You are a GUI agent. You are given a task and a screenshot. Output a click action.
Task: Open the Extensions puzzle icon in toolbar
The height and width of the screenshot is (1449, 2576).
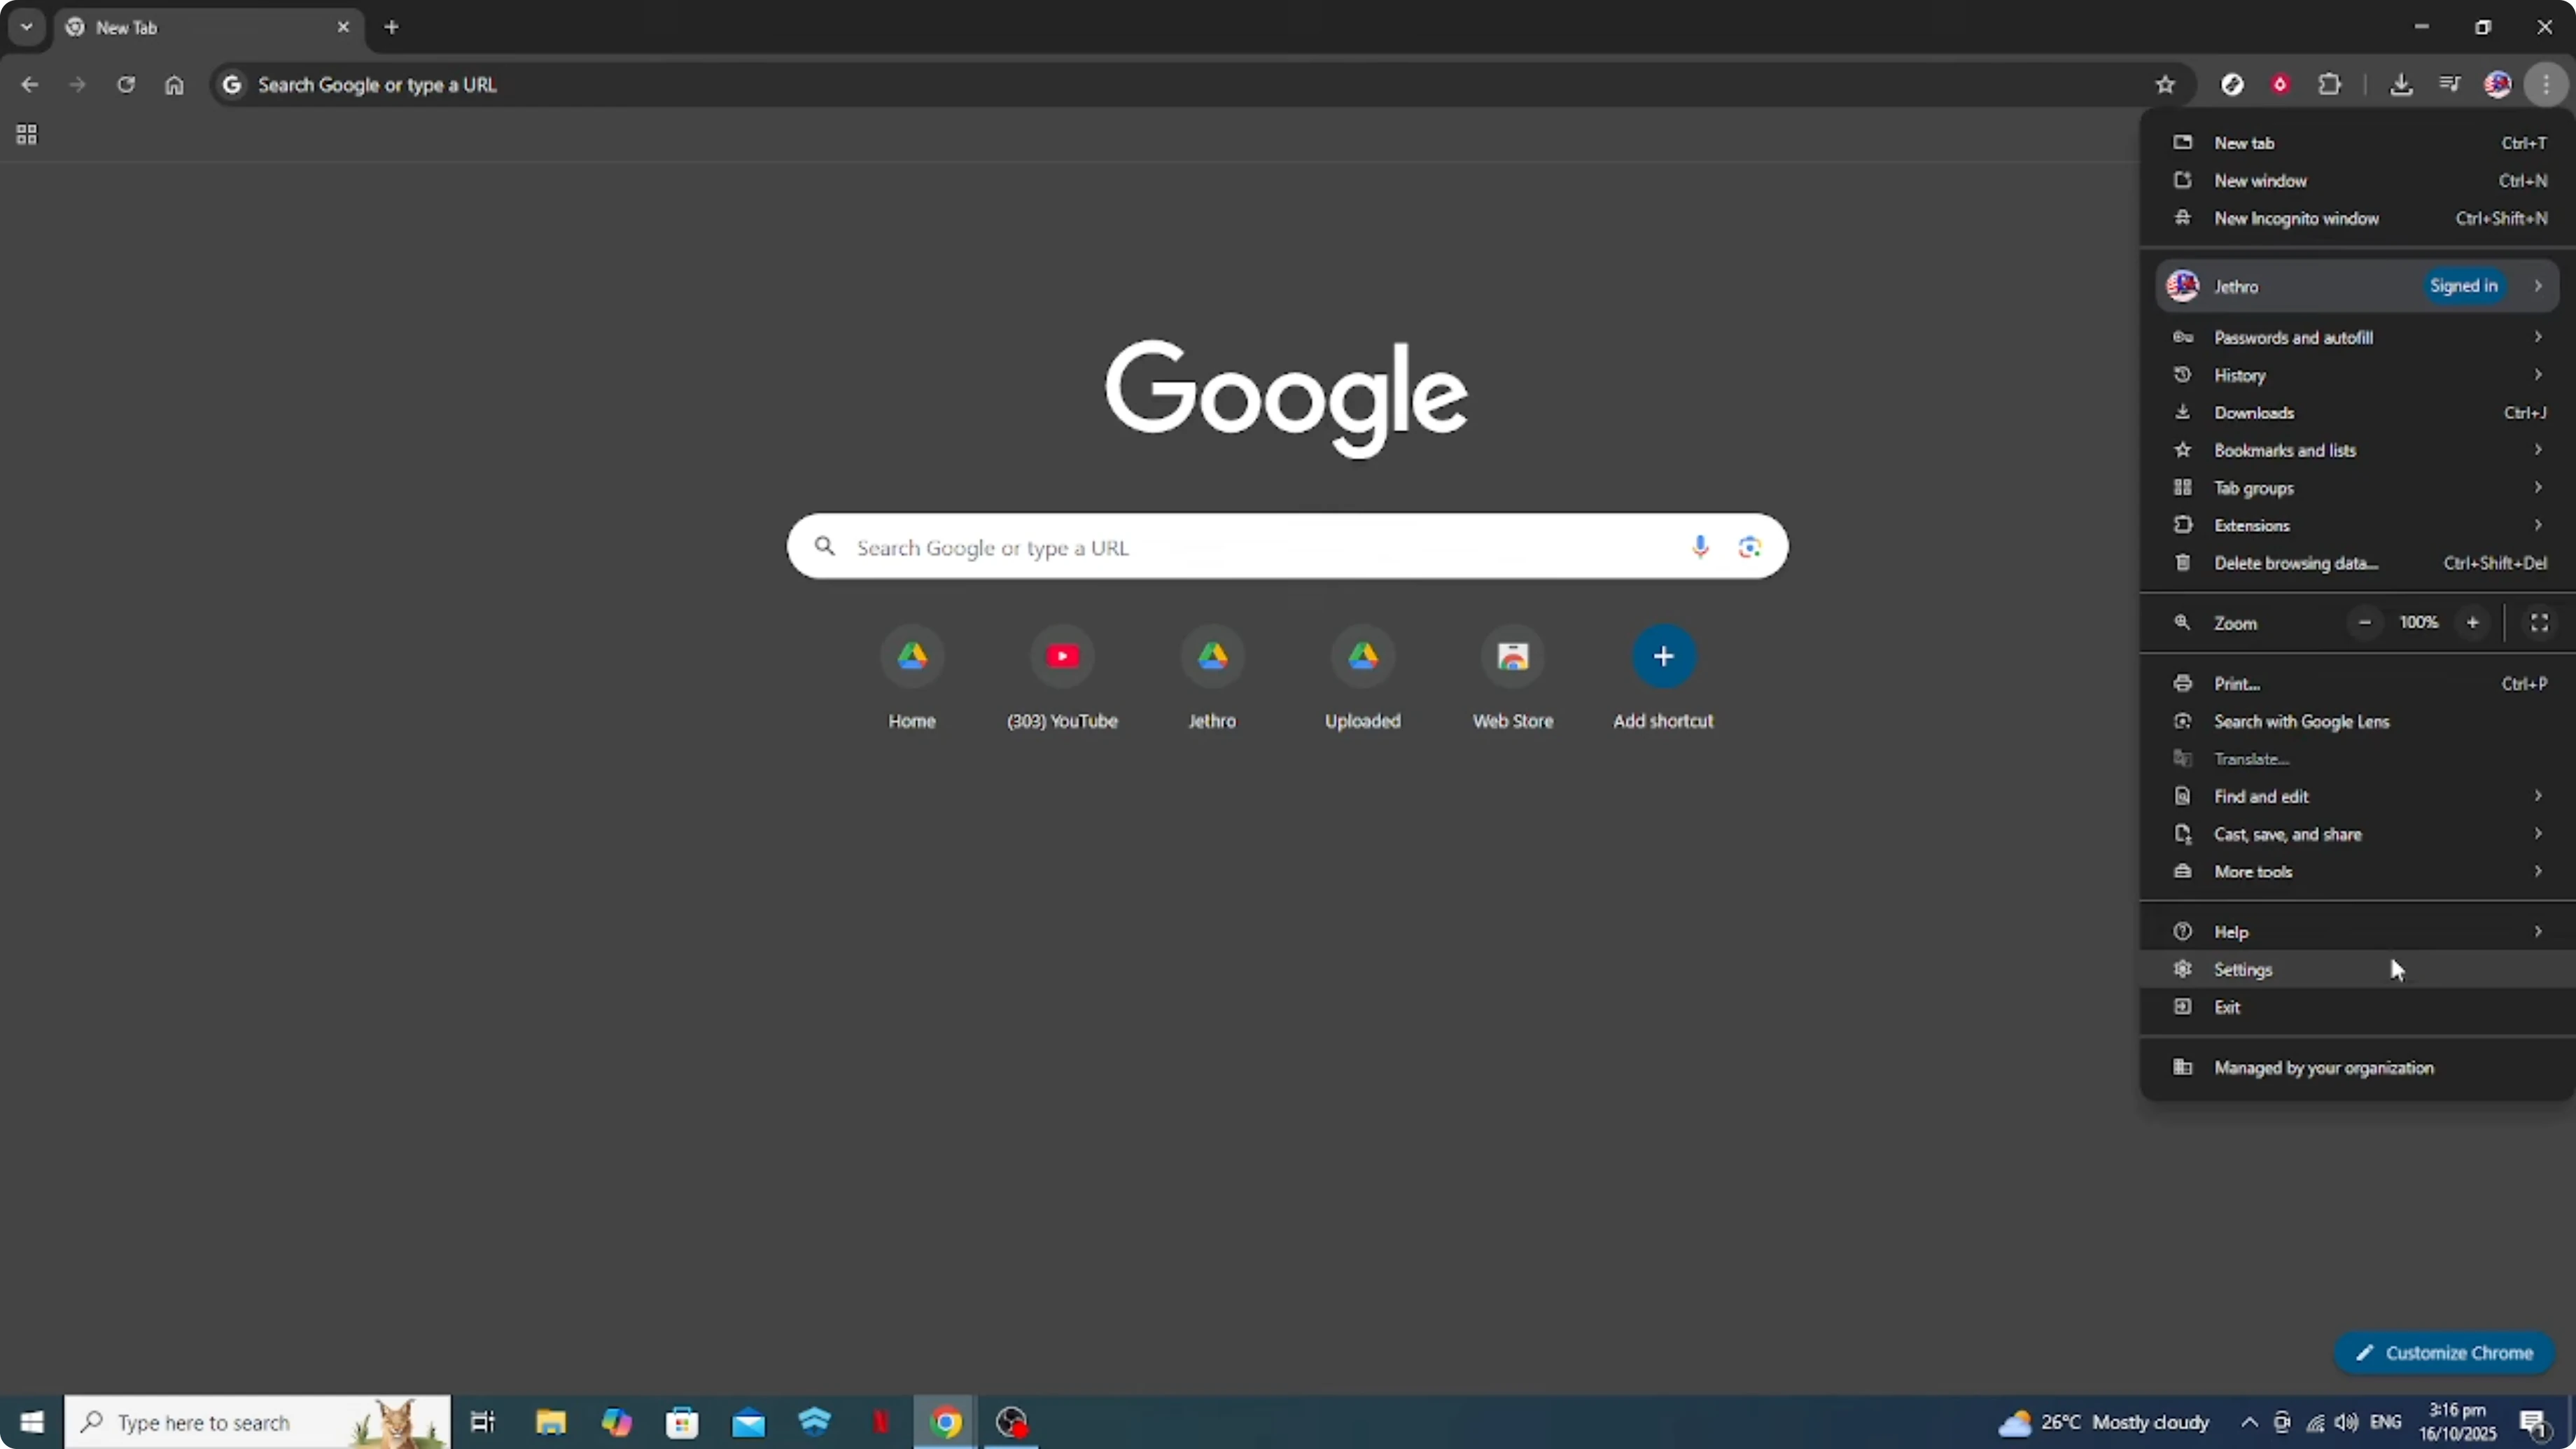(2330, 84)
